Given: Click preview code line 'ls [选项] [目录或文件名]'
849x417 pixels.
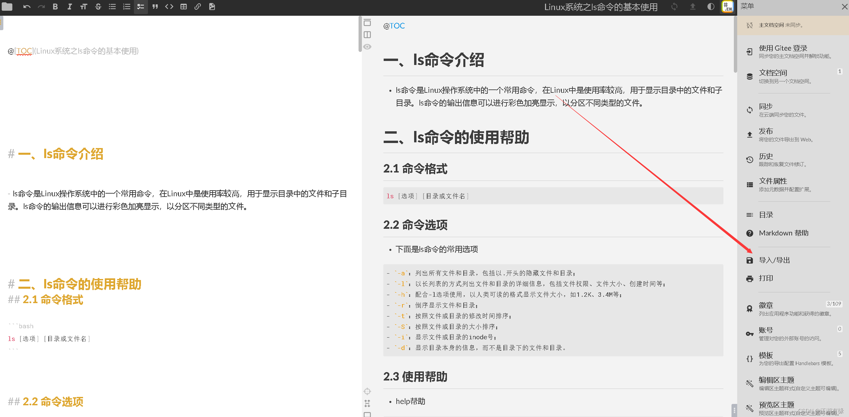Looking at the screenshot, I should point(428,196).
